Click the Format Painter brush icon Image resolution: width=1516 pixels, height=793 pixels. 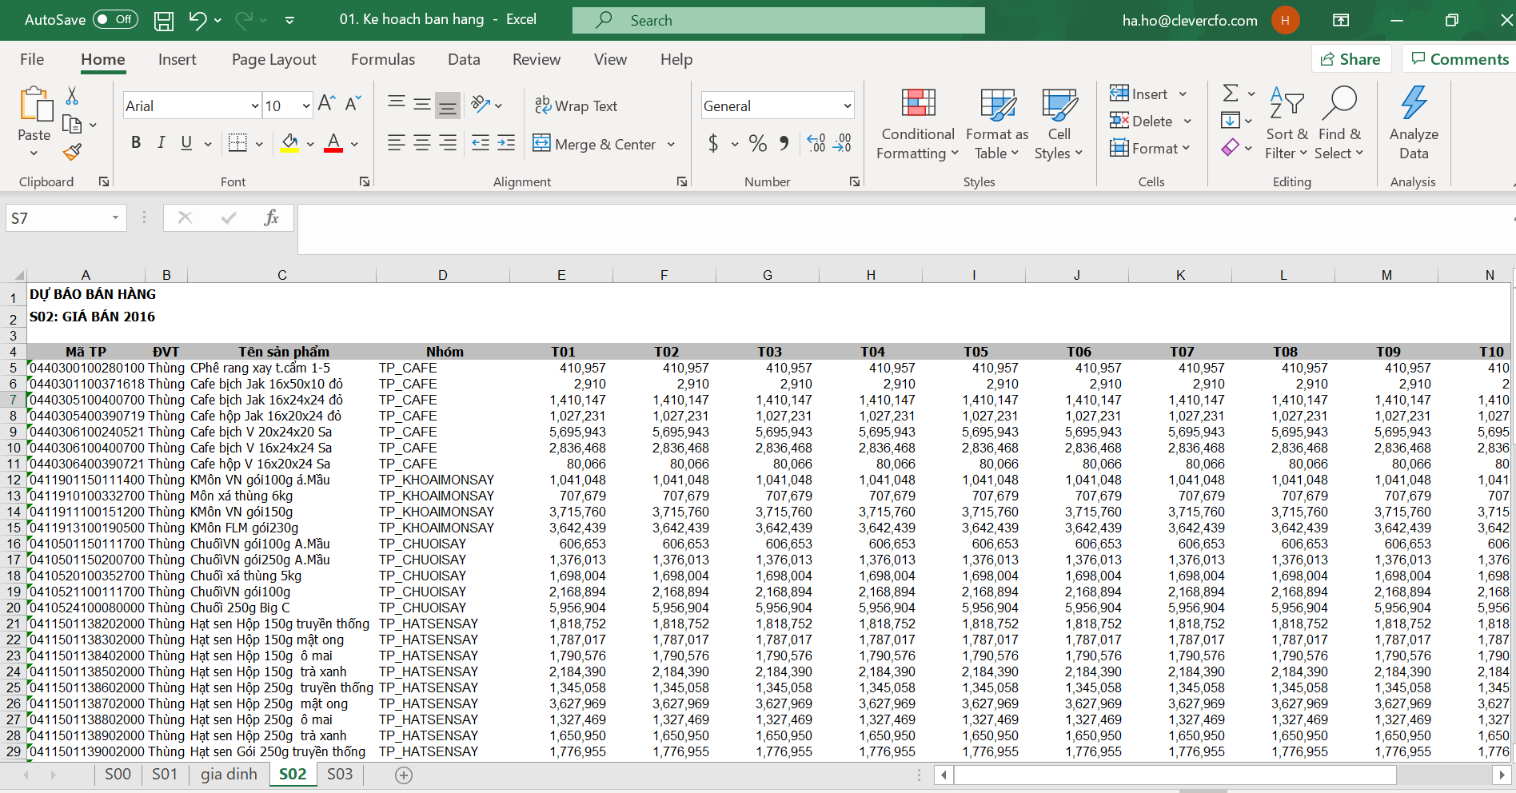click(x=73, y=152)
